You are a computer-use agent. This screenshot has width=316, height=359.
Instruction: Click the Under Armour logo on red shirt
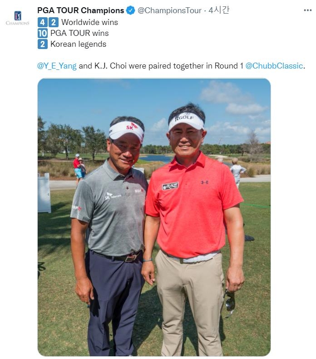coord(204,182)
